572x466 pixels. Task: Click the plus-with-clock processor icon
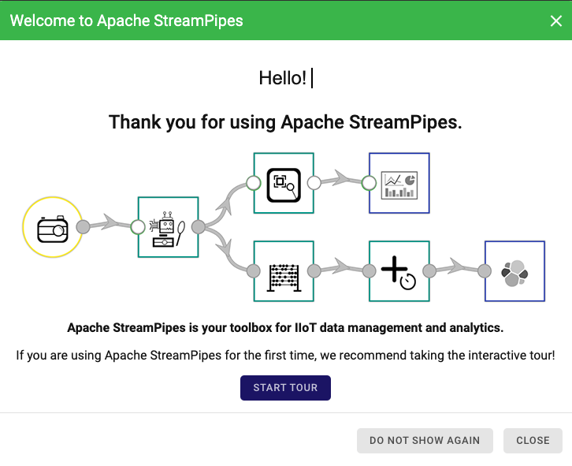tap(399, 271)
